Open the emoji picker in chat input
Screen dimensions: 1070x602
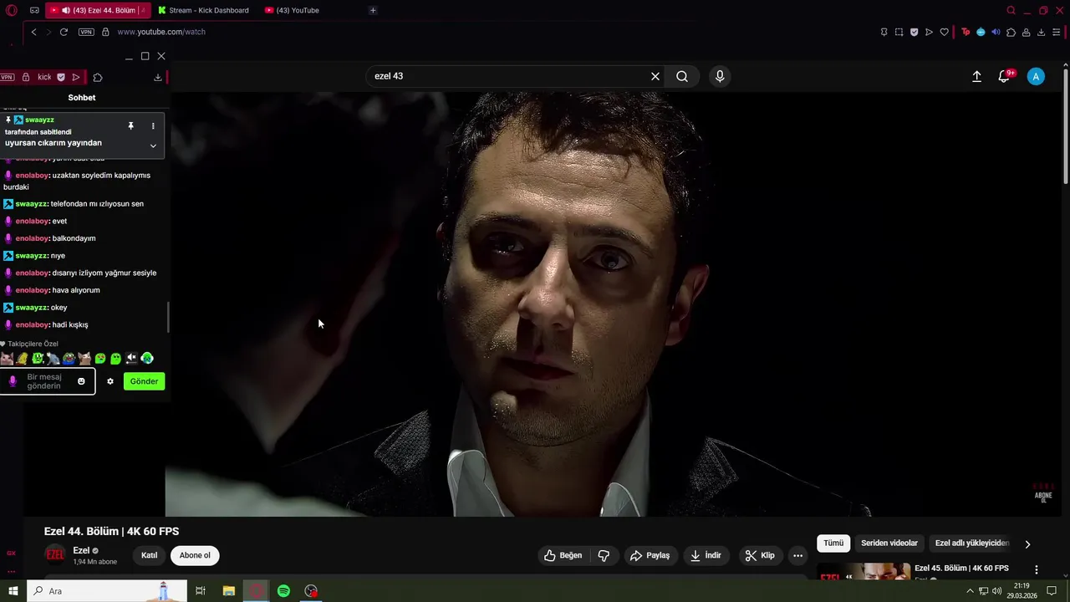click(x=81, y=381)
